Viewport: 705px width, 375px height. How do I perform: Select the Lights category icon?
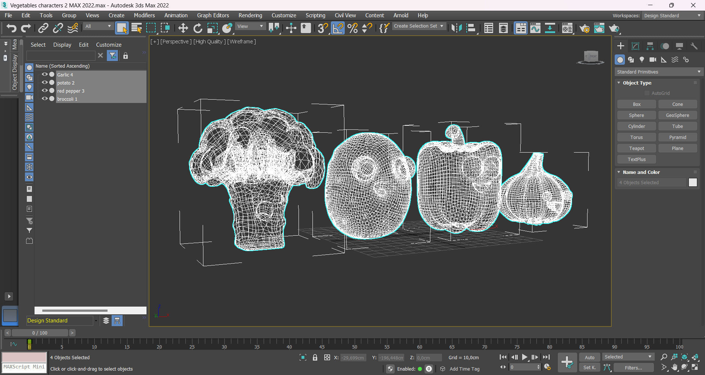click(x=642, y=60)
